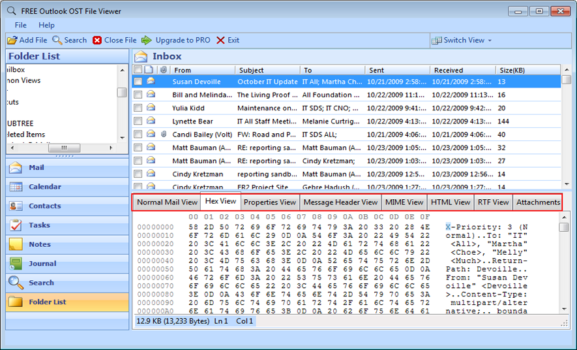Click folder tree scroll left arrow
Image resolution: width=577 pixels, height=350 pixels.
pyautogui.click(x=12, y=148)
